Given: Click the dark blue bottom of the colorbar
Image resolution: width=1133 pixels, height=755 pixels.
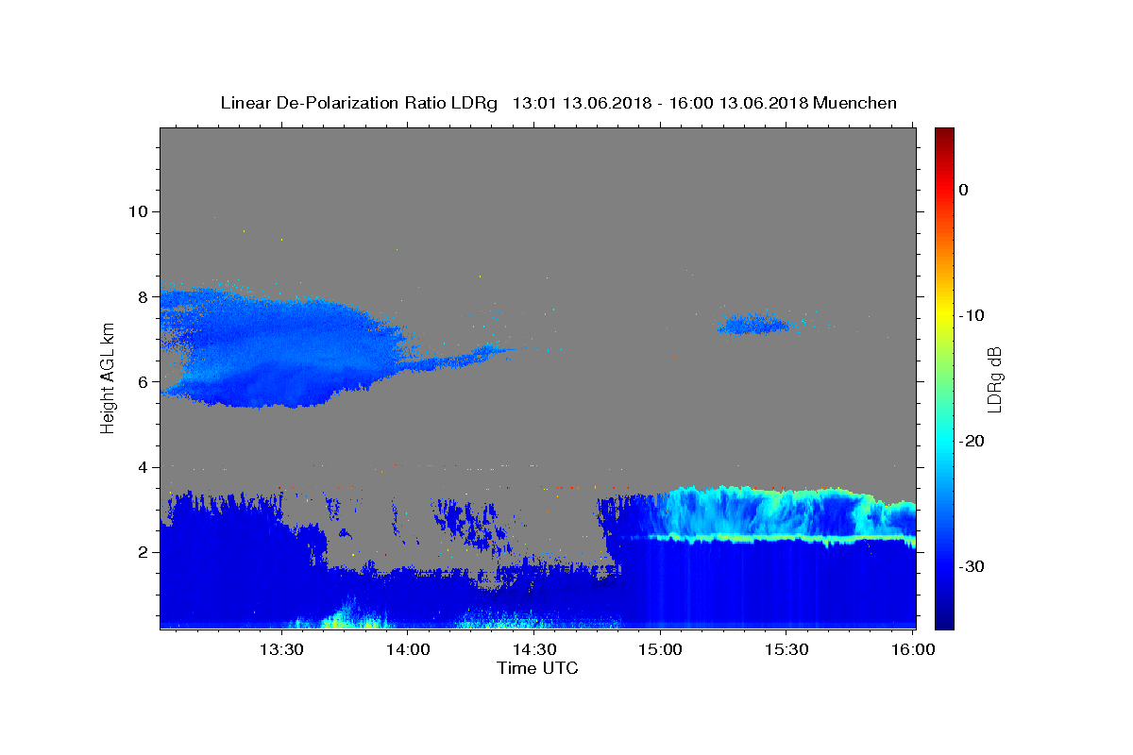Looking at the screenshot, I should click(x=944, y=618).
